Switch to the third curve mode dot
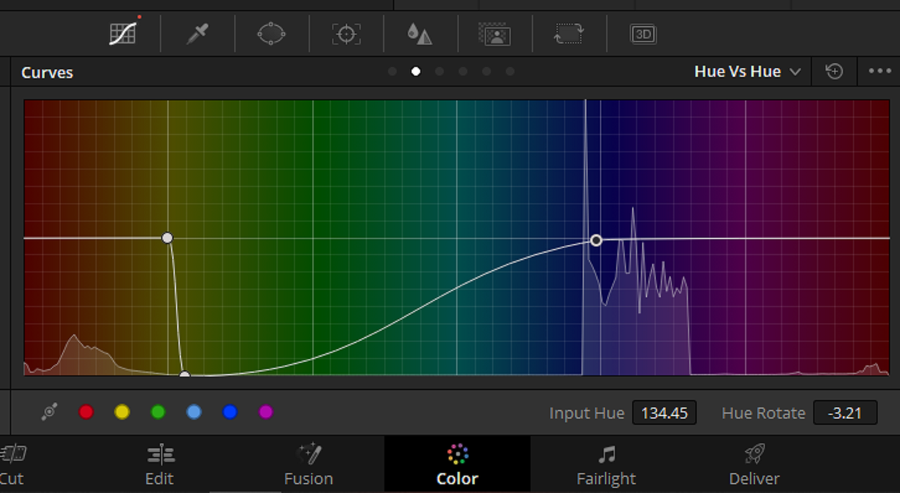Screen dimensions: 900x493 [439, 72]
